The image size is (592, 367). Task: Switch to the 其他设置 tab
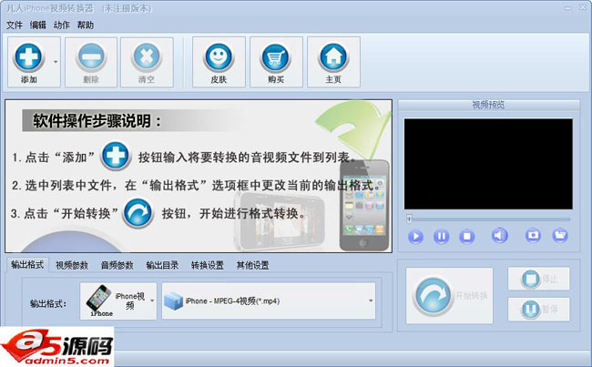(252, 265)
